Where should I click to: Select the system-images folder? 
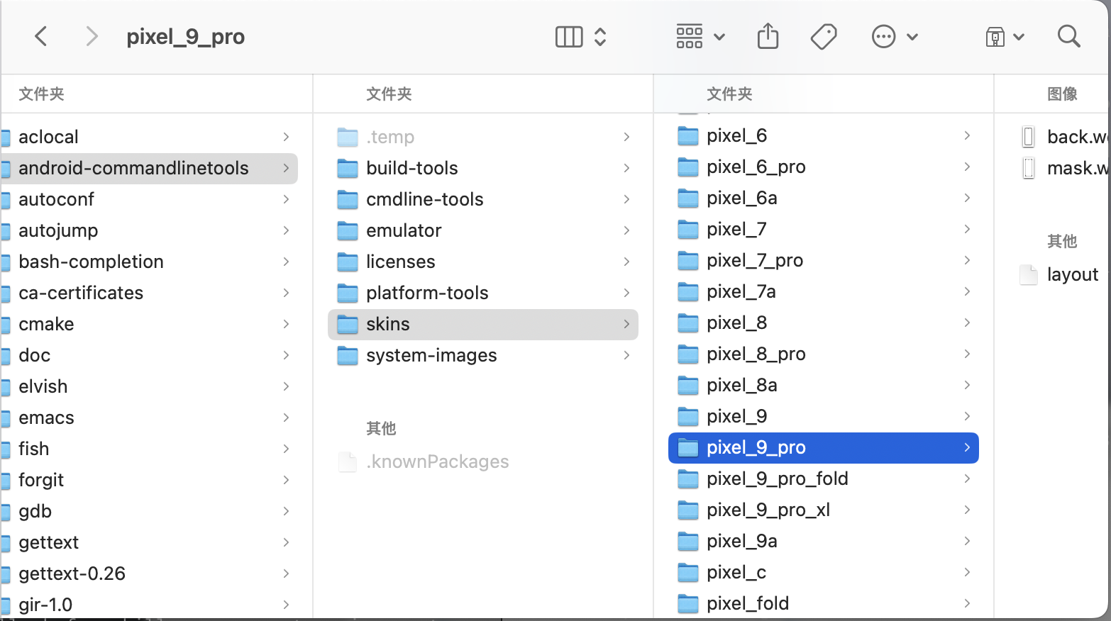[x=431, y=355]
